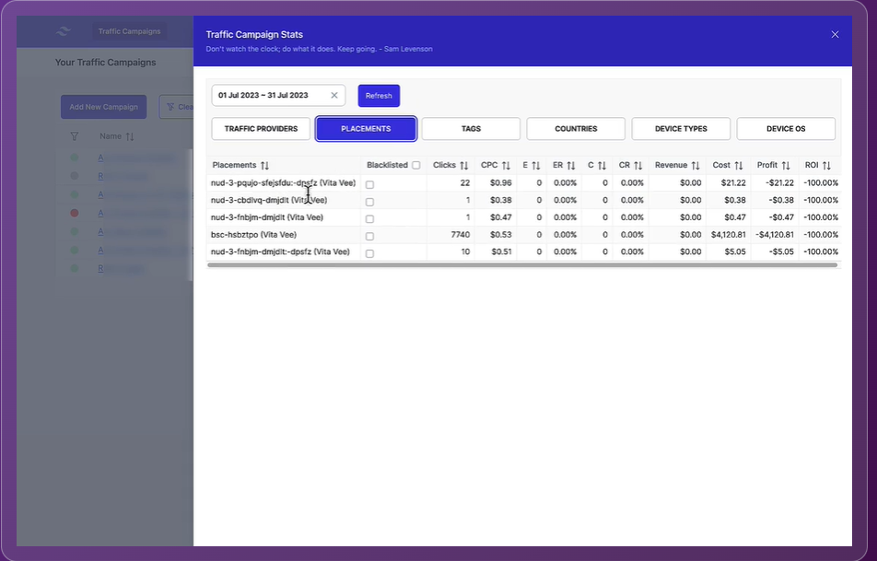Blacklist bsc-hsbztpo placement

pos(369,237)
